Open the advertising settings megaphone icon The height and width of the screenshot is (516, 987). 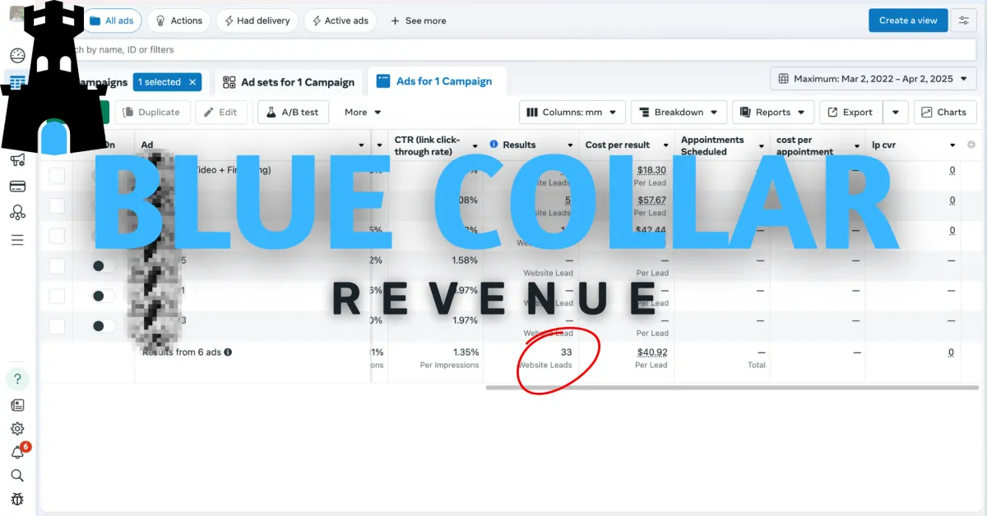pyautogui.click(x=17, y=160)
